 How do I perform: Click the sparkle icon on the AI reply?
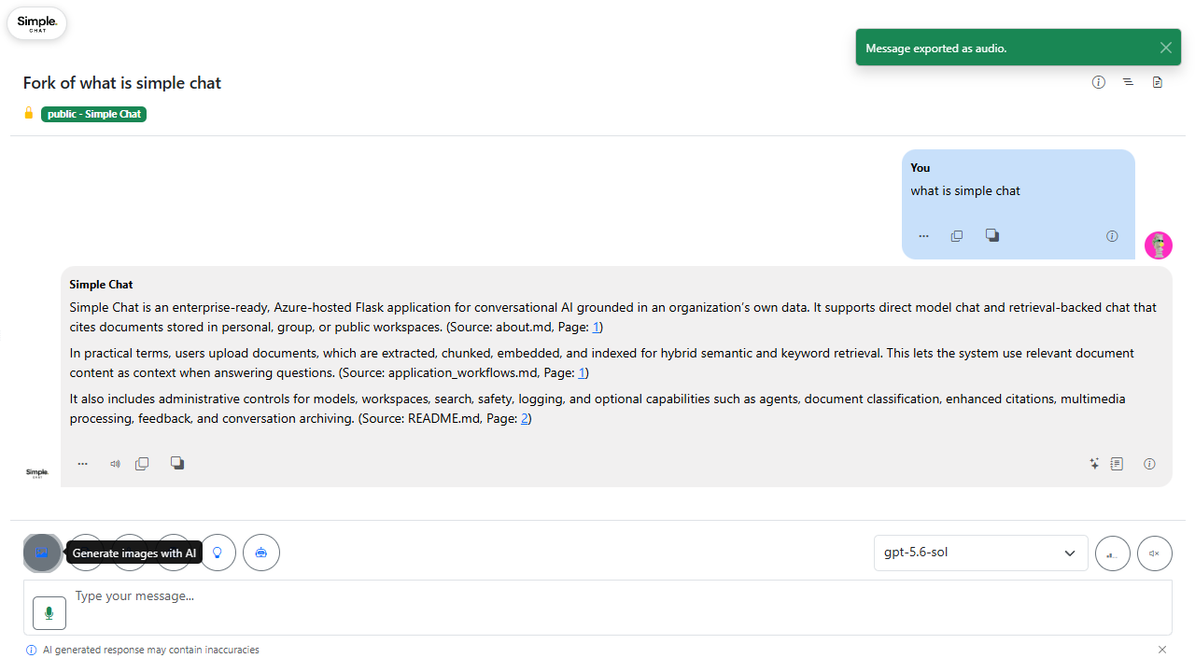[1094, 464]
